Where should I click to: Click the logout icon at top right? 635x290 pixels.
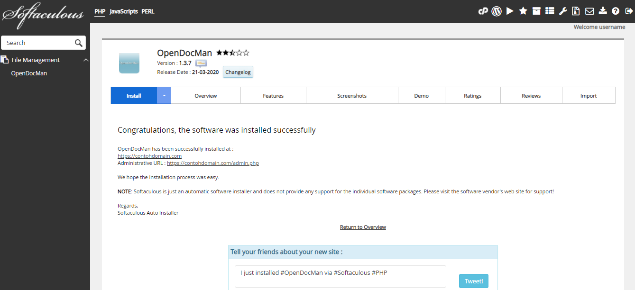point(628,10)
